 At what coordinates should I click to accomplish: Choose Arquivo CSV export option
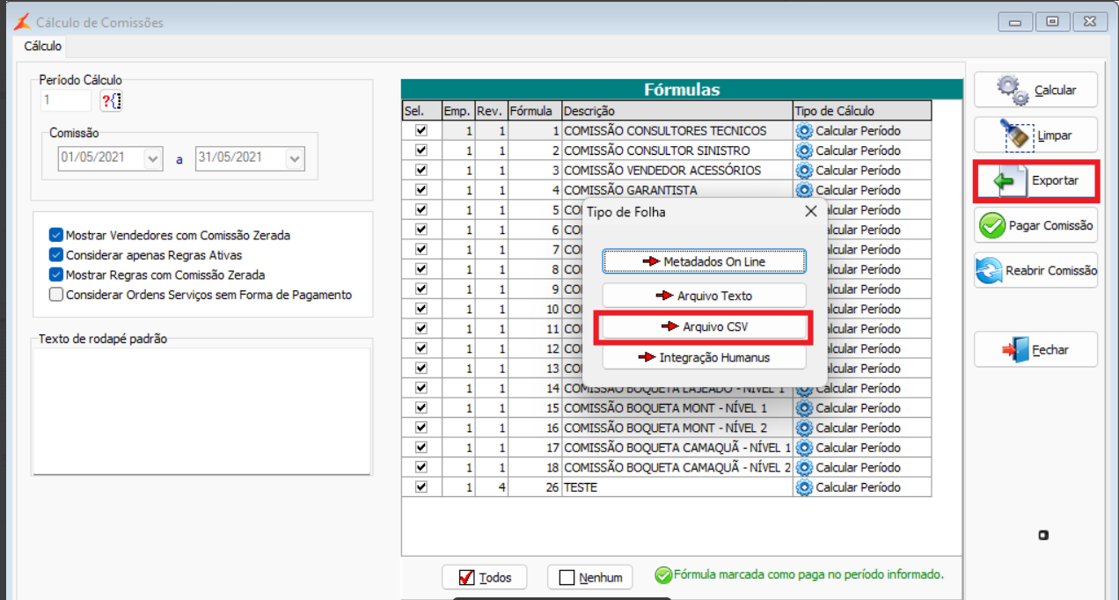pos(704,326)
